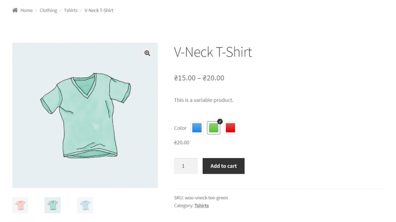Select the blue color swatch
Viewport: 396px width, 222px height.
click(197, 128)
